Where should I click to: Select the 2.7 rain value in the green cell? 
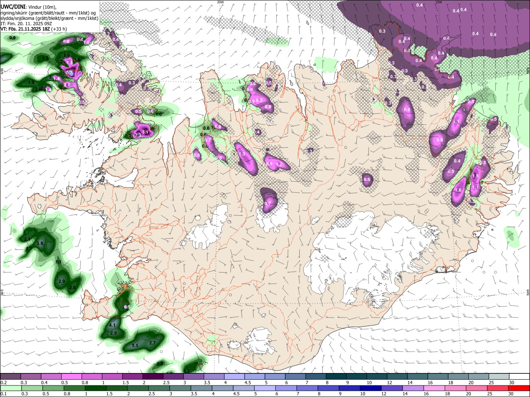click(x=152, y=343)
